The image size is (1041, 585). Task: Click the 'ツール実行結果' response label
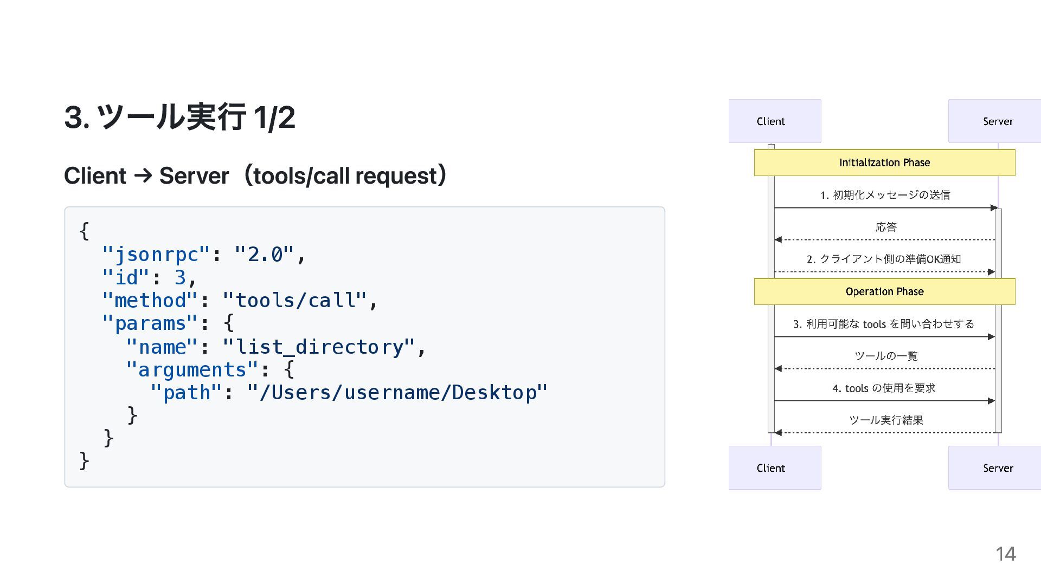coord(886,420)
